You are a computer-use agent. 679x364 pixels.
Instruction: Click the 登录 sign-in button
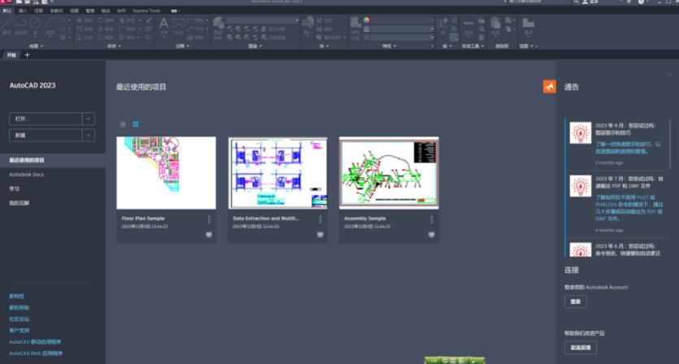pyautogui.click(x=576, y=301)
